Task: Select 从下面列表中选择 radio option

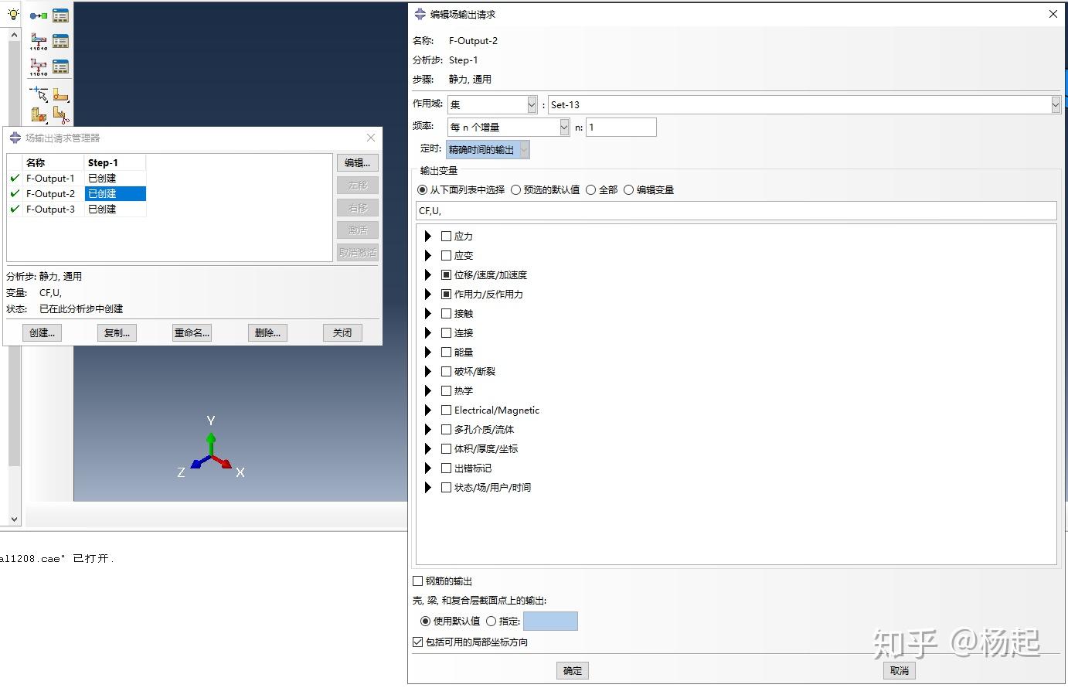Action: pyautogui.click(x=422, y=189)
